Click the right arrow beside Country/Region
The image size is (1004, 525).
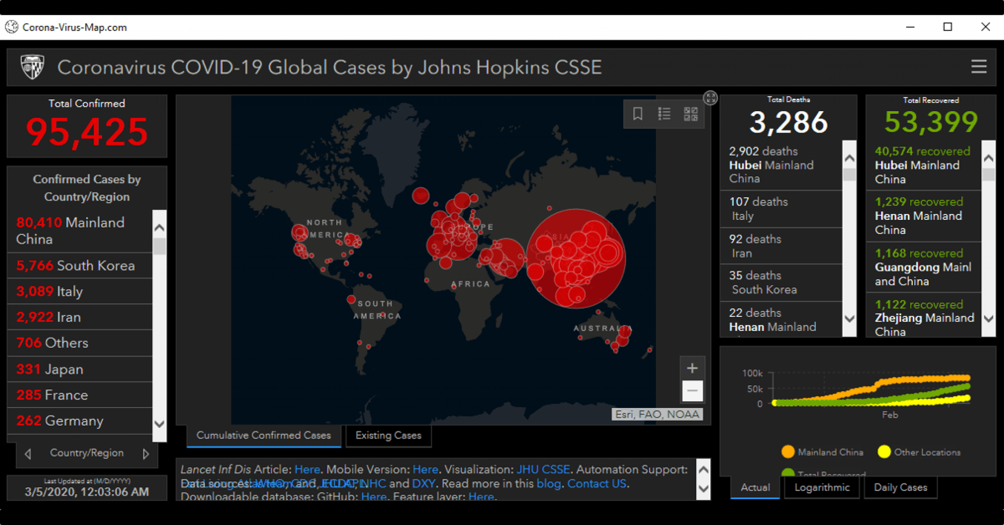pyautogui.click(x=146, y=453)
